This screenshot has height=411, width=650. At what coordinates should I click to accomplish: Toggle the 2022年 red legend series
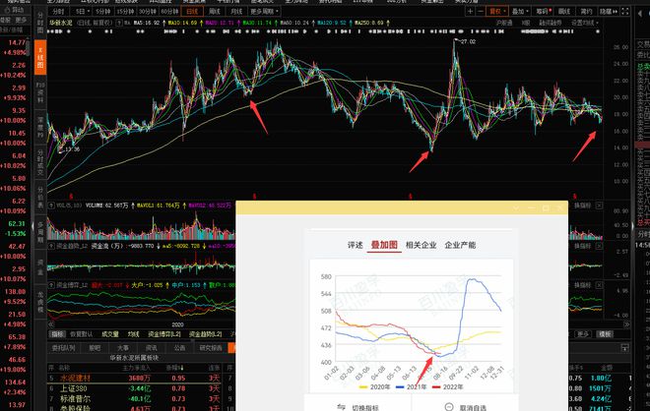click(448, 387)
